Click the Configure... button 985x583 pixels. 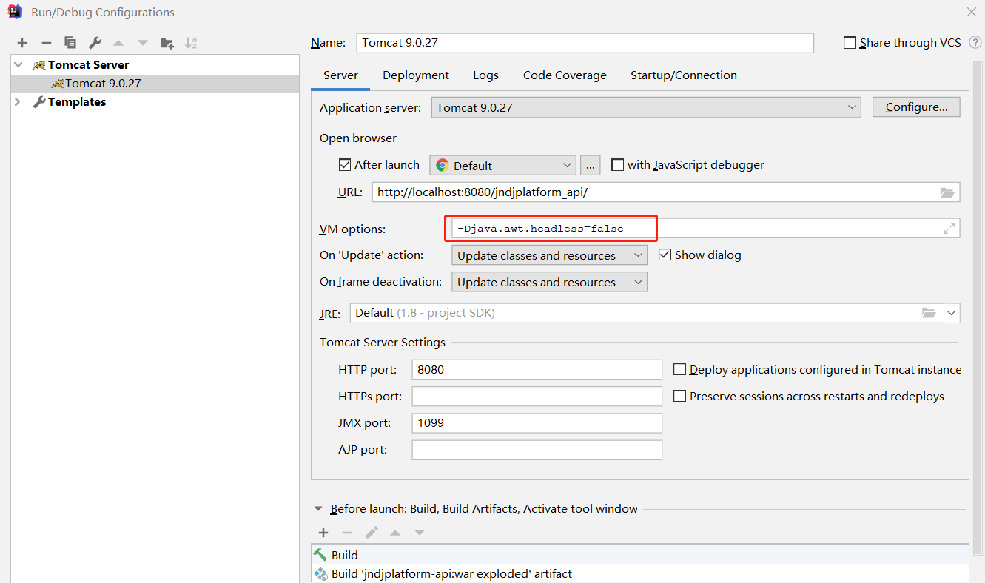(916, 107)
